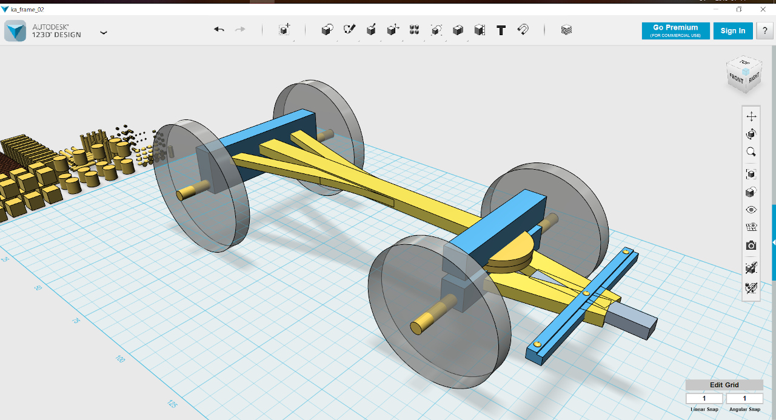Open the Grouping tools menu
This screenshot has height=420, width=776.
pyautogui.click(x=436, y=30)
